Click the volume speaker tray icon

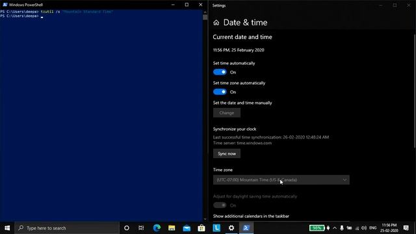[364, 228]
